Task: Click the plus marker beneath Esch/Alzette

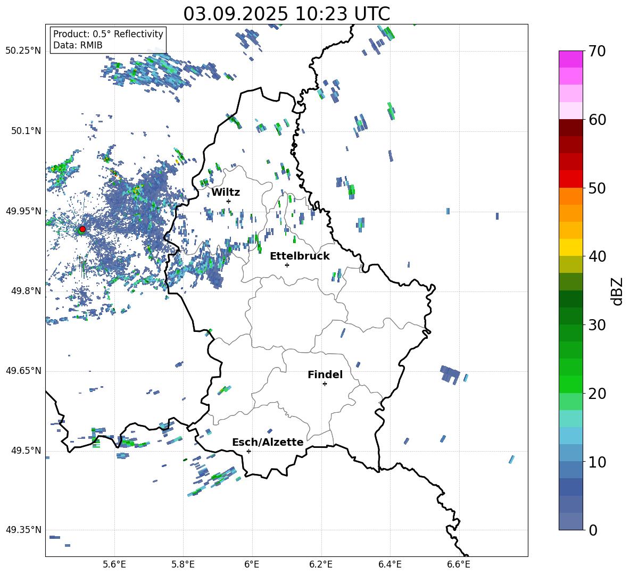Action: pyautogui.click(x=248, y=451)
